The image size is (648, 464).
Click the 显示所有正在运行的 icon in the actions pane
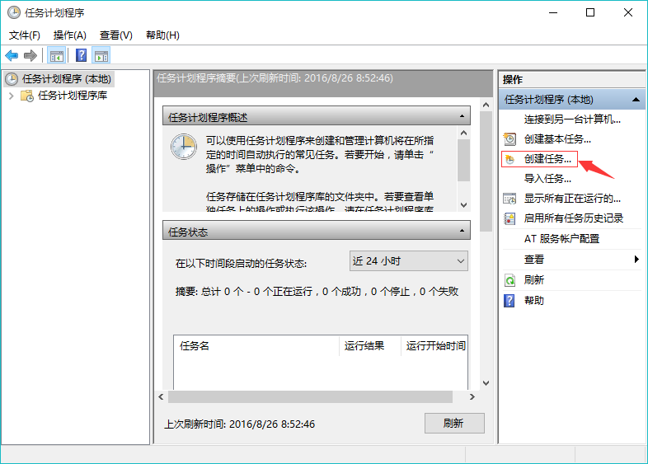(x=510, y=199)
